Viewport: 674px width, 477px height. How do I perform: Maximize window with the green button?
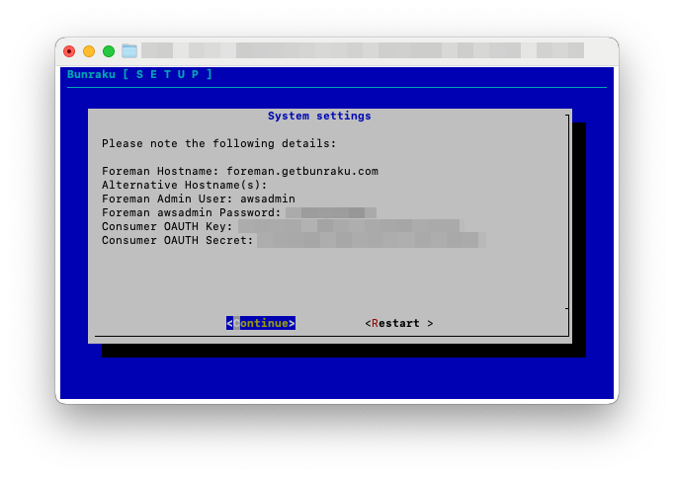(x=109, y=51)
